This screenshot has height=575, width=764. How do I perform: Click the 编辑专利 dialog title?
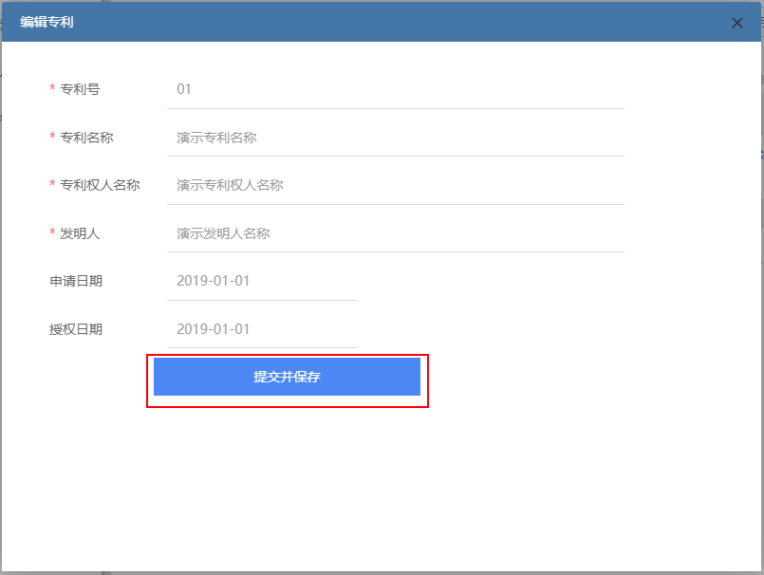[x=47, y=22]
